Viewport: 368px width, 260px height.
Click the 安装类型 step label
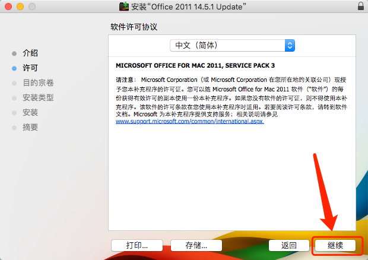click(x=38, y=97)
